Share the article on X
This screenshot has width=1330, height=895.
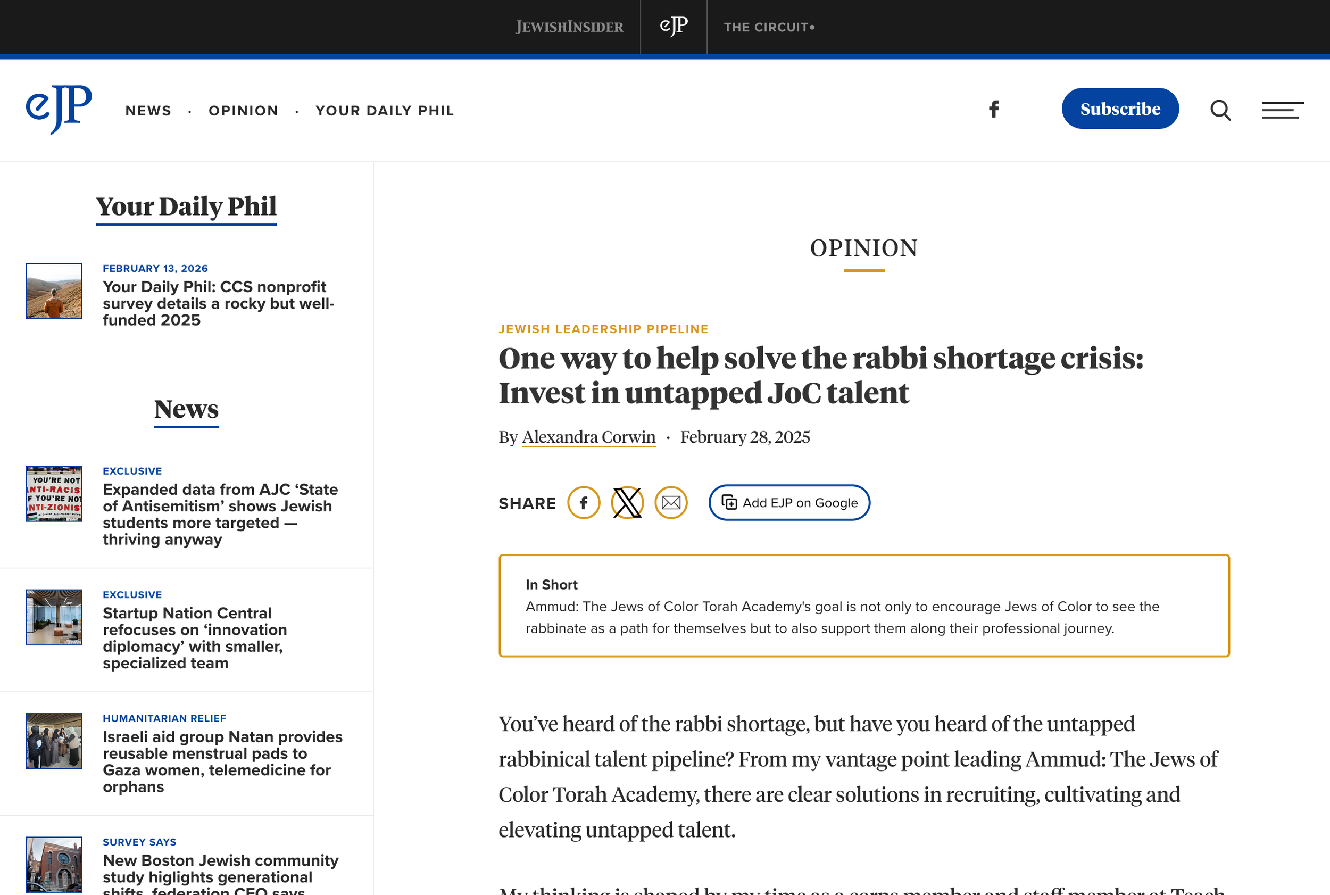point(627,503)
